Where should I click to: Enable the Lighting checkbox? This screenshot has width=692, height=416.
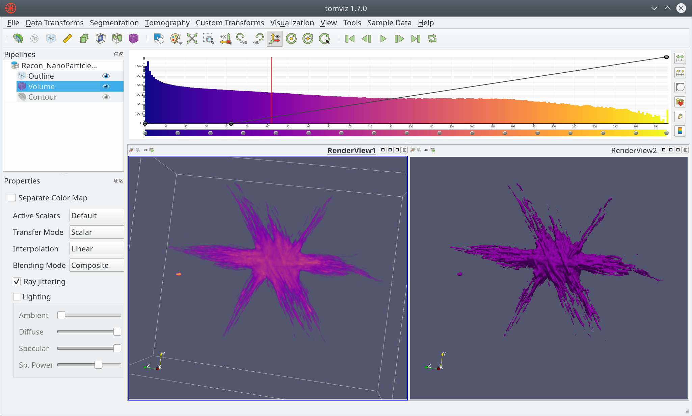(x=17, y=297)
